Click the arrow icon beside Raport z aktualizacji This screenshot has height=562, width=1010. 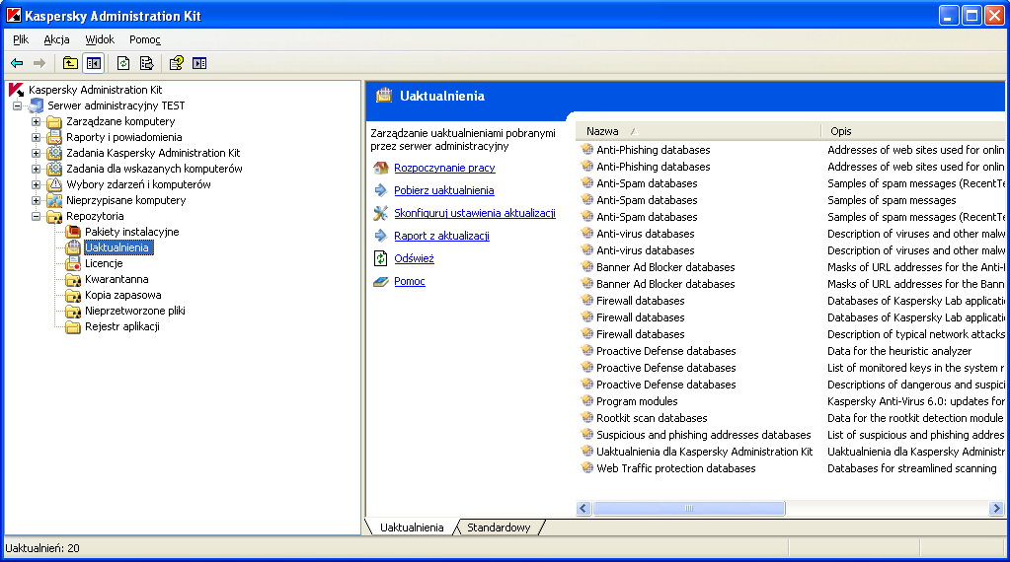pyautogui.click(x=381, y=236)
